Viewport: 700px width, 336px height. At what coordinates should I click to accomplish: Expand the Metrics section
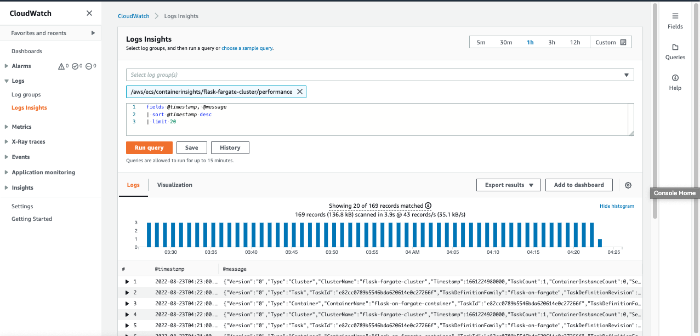coord(7,127)
